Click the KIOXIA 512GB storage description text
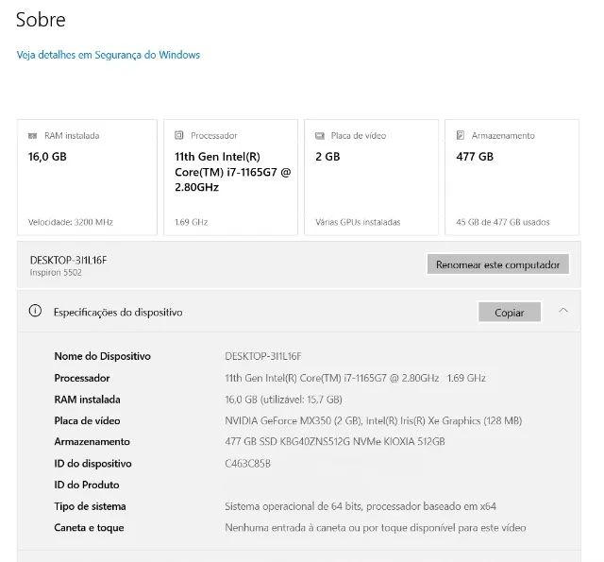Viewport: 604px width, 562px height. coord(335,442)
